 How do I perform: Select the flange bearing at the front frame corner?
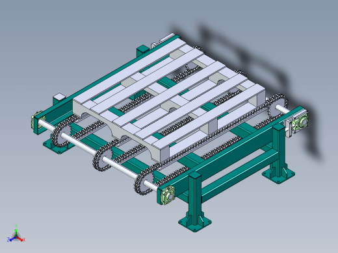pos(168,195)
